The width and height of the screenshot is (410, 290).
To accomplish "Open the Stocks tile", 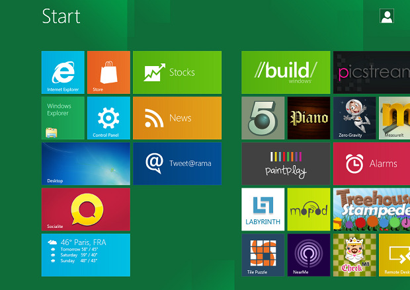I will point(177,72).
